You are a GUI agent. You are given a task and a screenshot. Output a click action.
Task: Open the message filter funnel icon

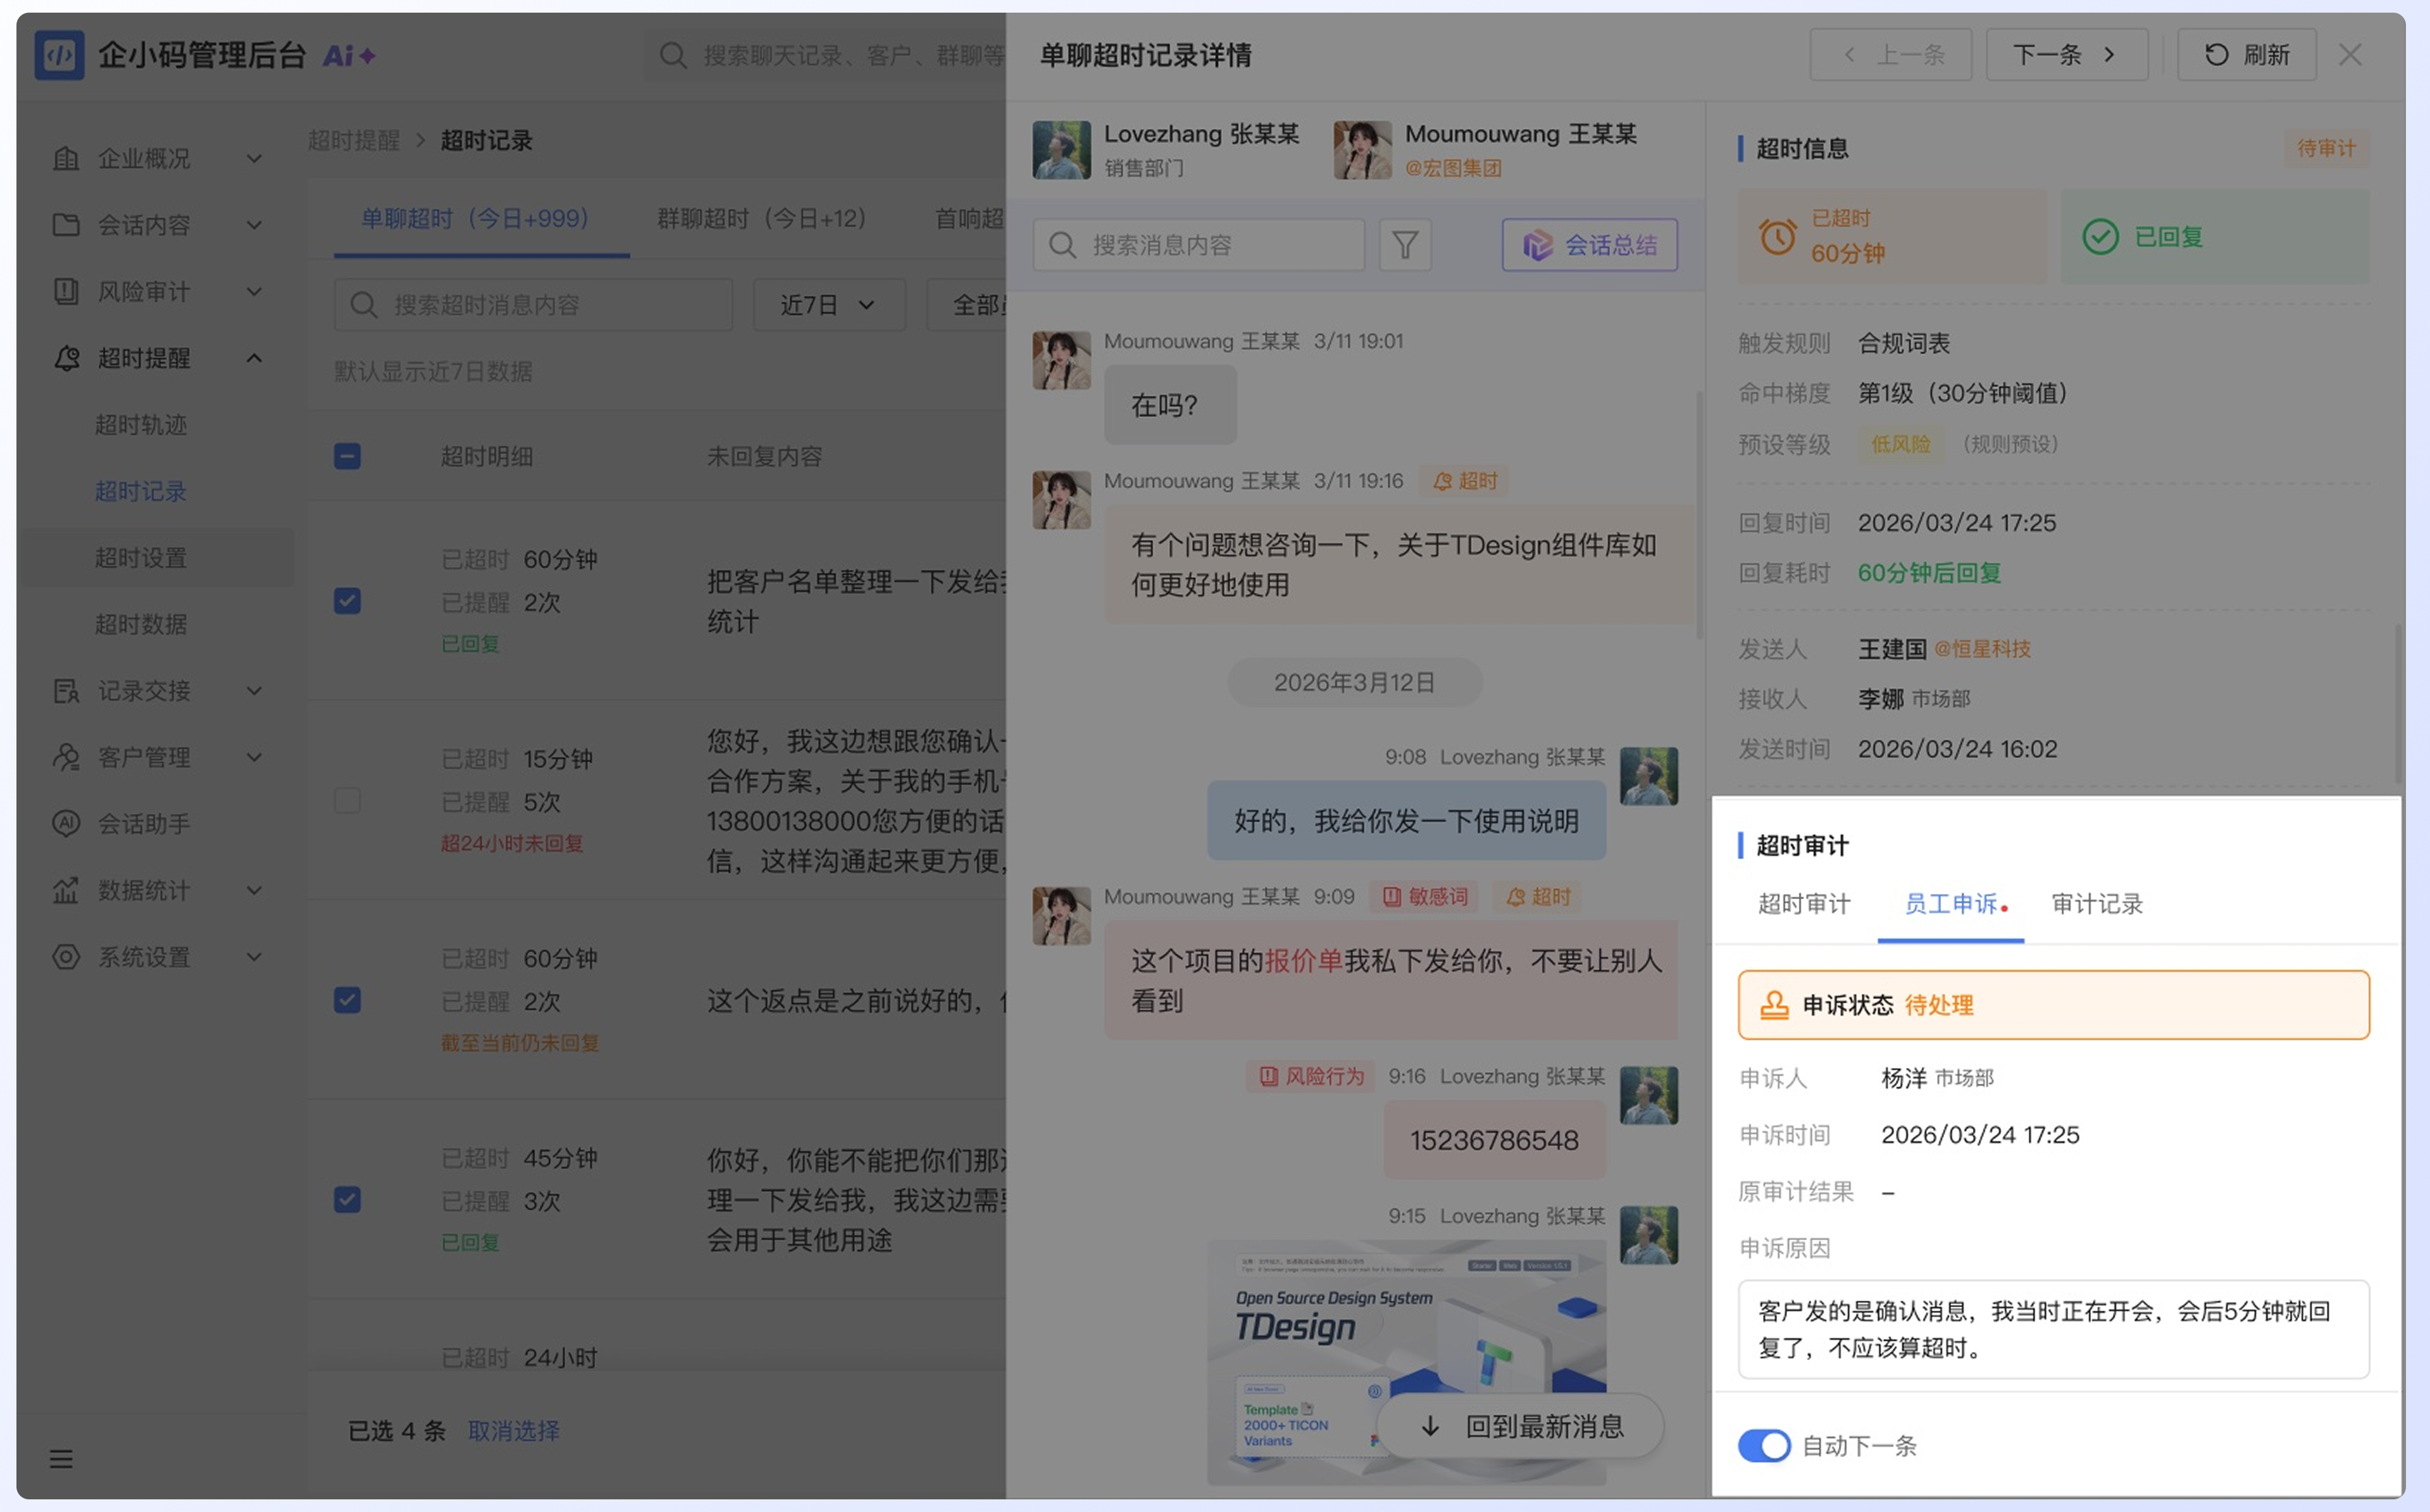click(1405, 245)
